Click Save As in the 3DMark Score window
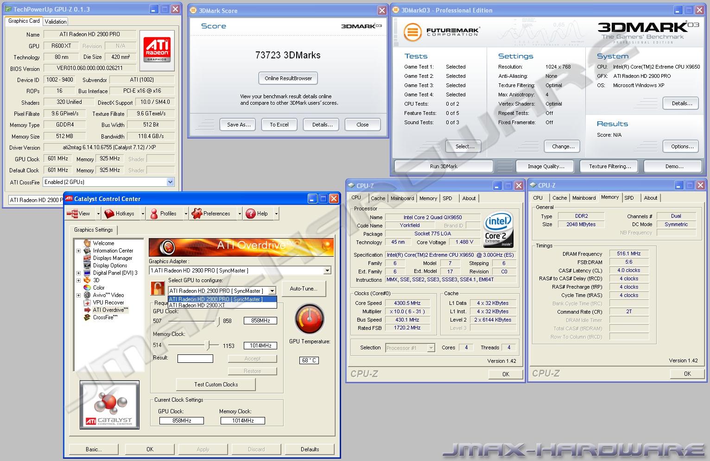This screenshot has width=710, height=461. point(239,125)
